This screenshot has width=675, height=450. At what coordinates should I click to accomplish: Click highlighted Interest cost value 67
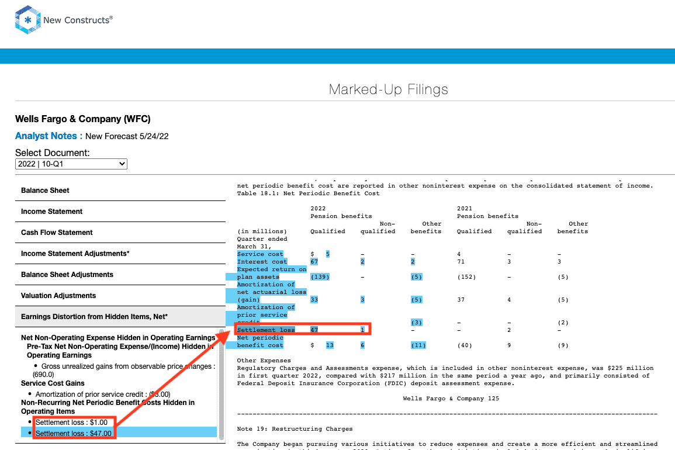(314, 262)
